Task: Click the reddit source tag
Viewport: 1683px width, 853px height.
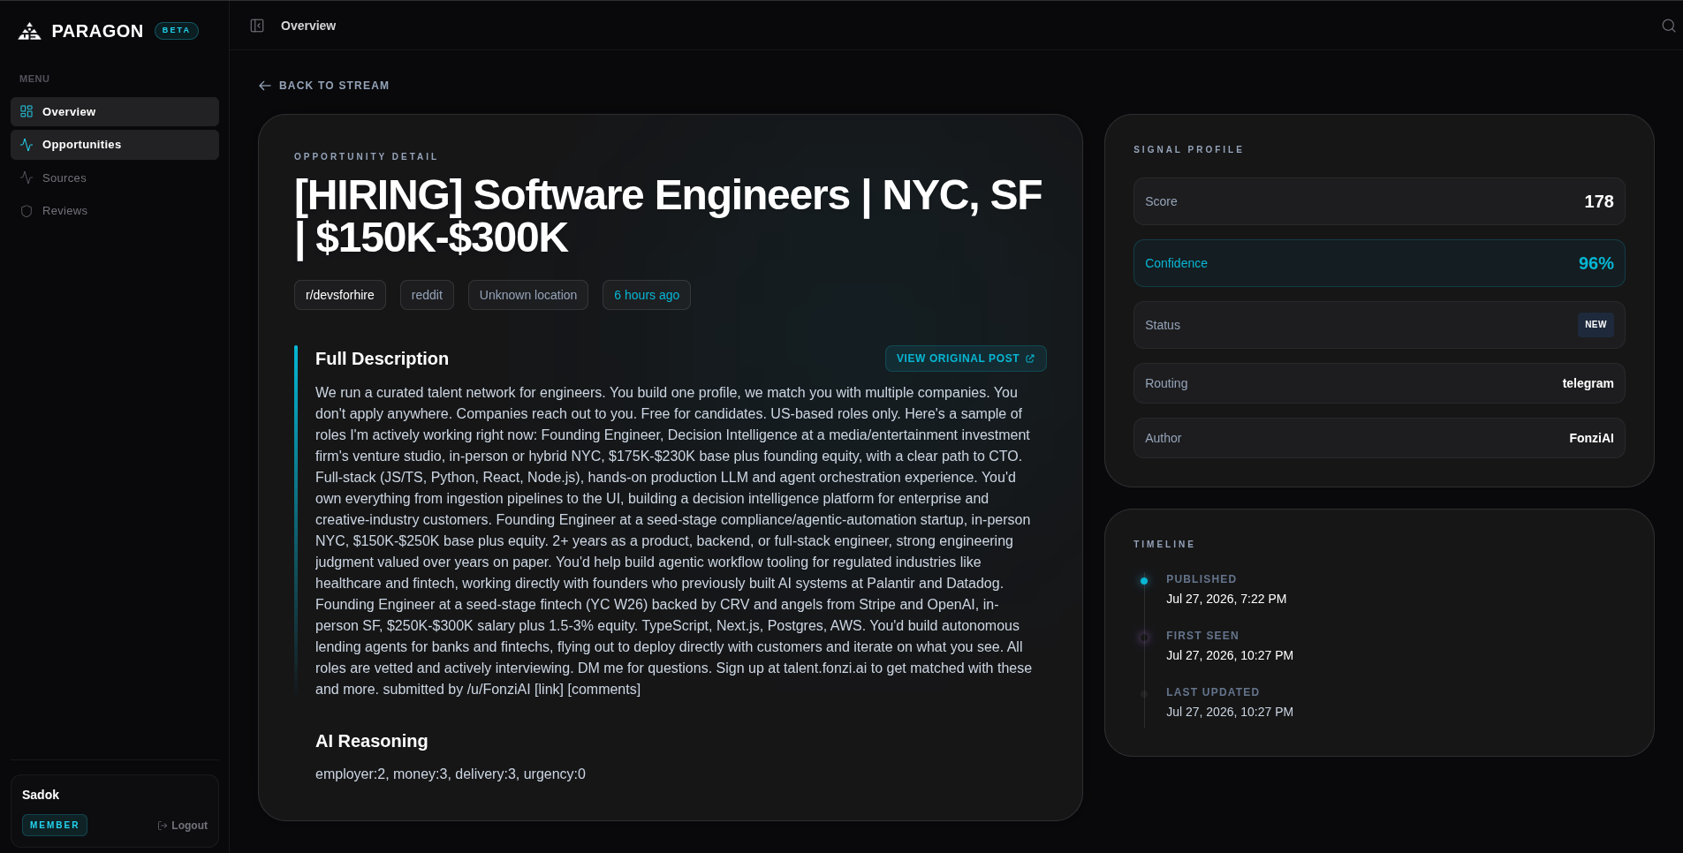Action: 427,295
